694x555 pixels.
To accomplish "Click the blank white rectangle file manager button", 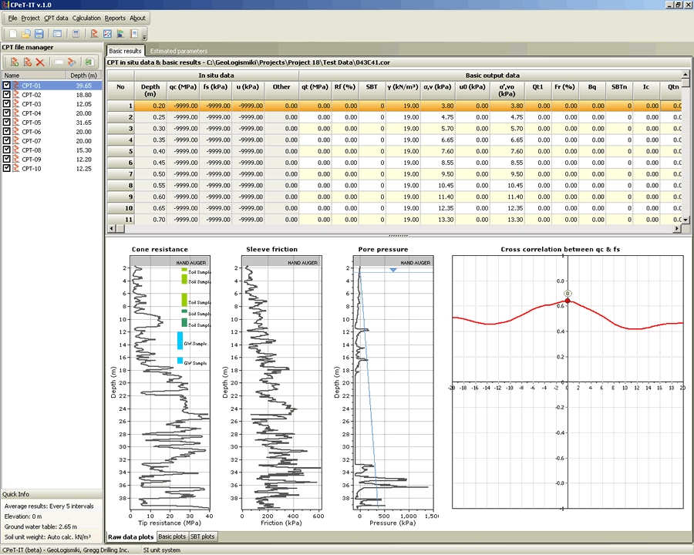I will coord(59,62).
